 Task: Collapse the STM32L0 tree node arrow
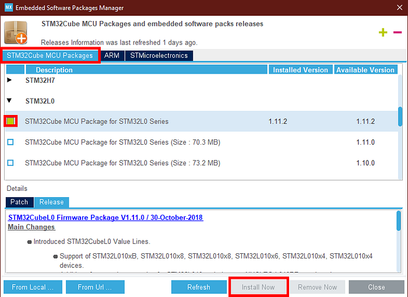9,100
